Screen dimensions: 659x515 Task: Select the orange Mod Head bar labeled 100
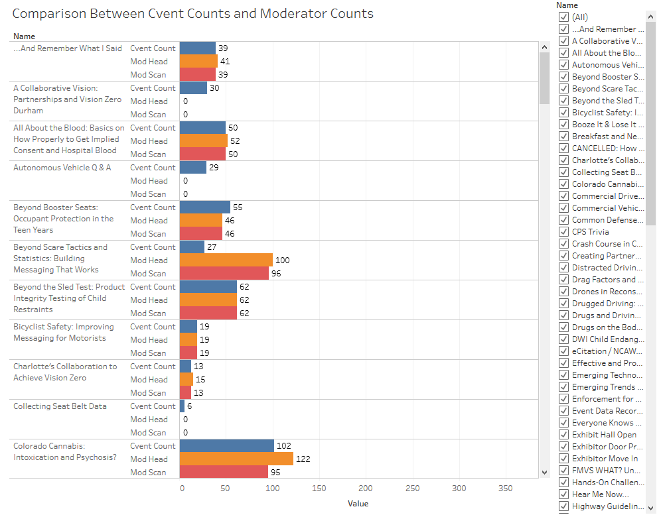tap(226, 260)
